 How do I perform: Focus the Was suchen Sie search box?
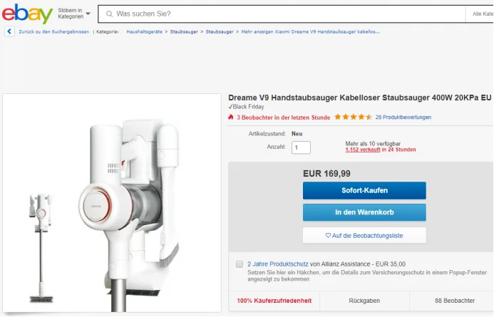pos(285,14)
